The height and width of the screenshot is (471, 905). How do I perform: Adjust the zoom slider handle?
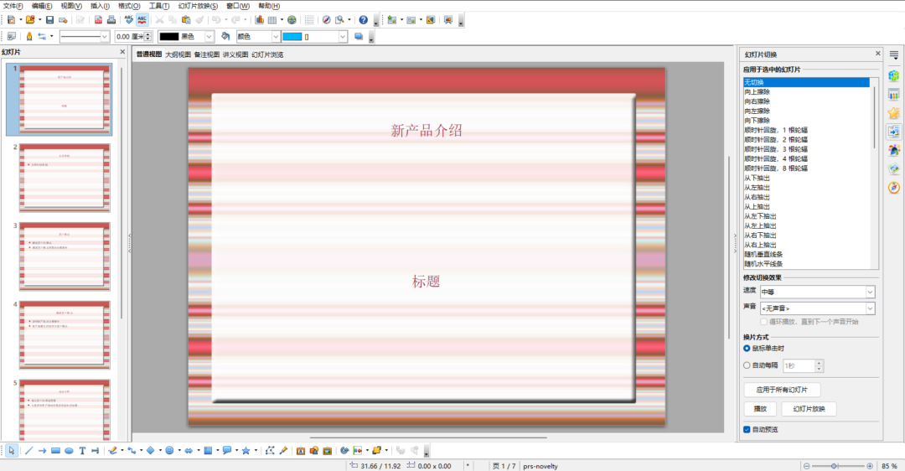click(834, 466)
